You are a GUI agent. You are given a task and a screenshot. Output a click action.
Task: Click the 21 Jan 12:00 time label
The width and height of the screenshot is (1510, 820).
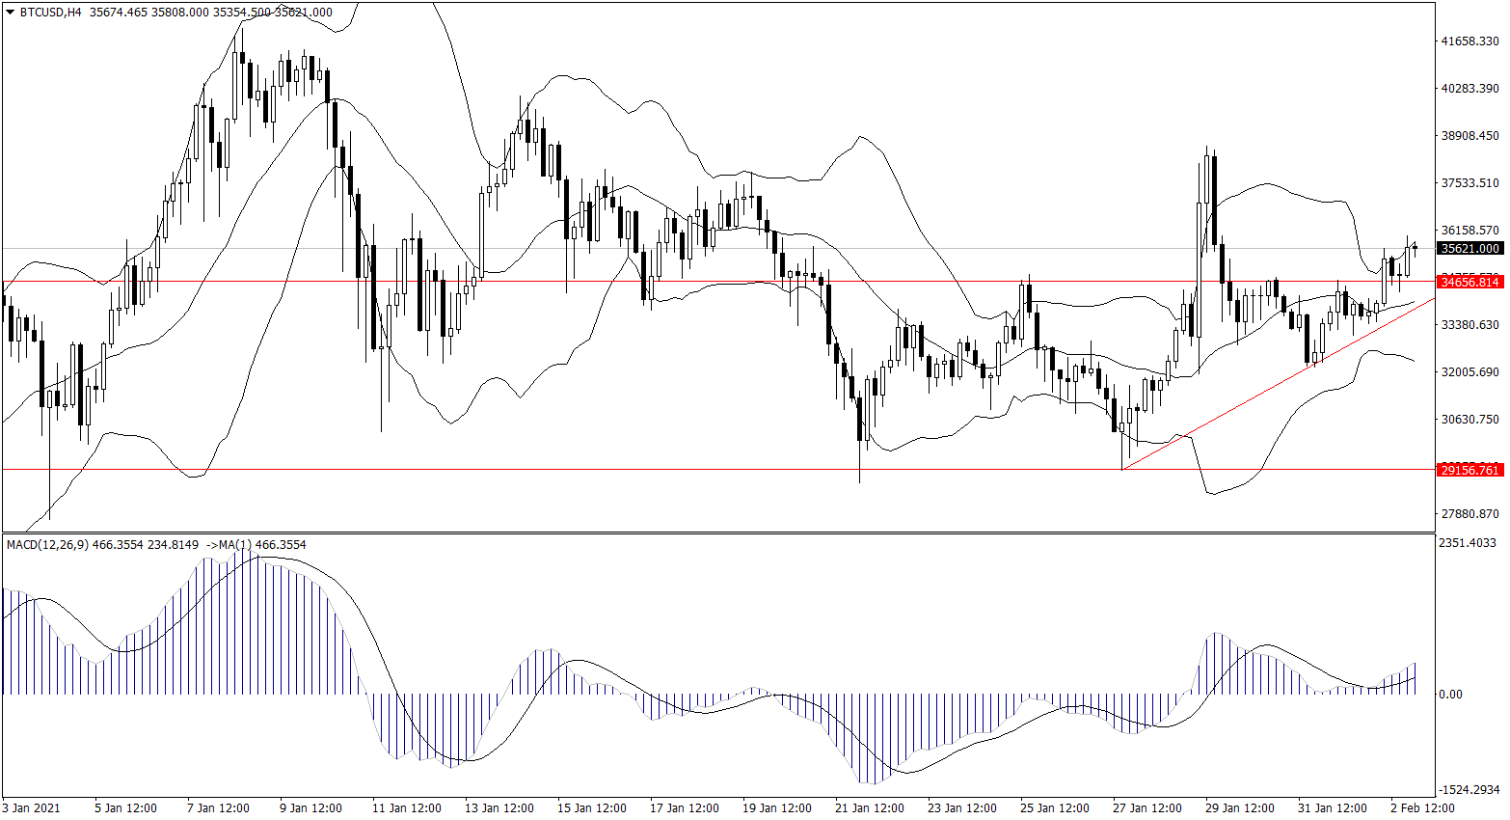869,808
